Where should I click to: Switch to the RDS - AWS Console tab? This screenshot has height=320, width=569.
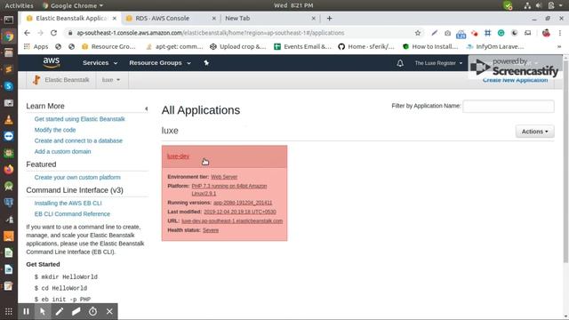point(163,18)
